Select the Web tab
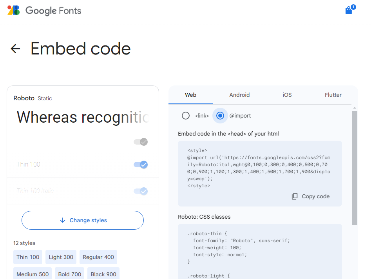Viewport: 373px width, 279px height. [x=190, y=95]
